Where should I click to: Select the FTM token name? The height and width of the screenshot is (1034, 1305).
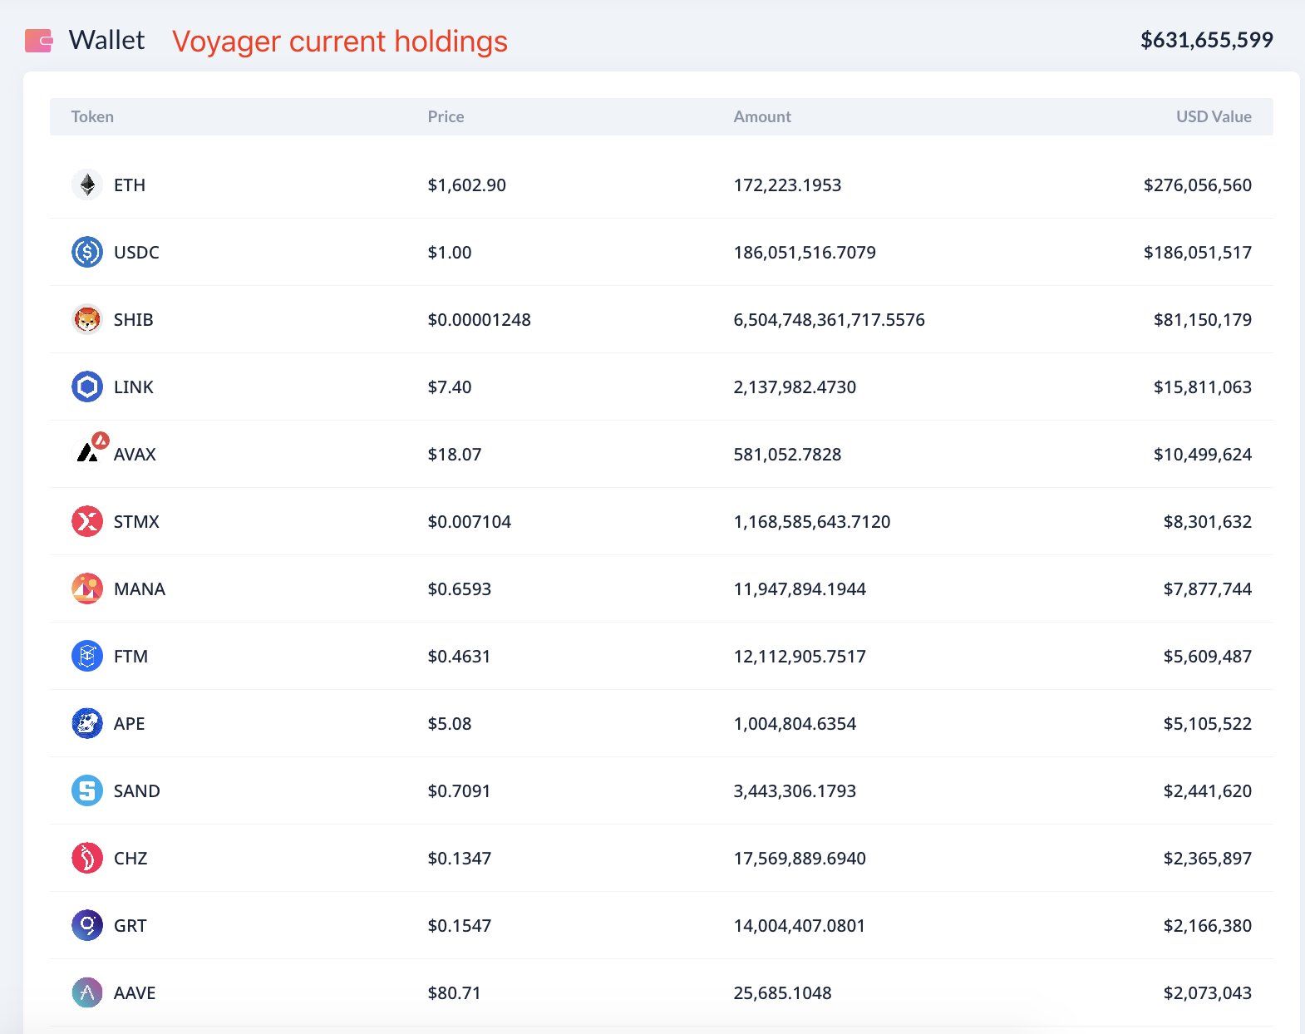point(130,656)
